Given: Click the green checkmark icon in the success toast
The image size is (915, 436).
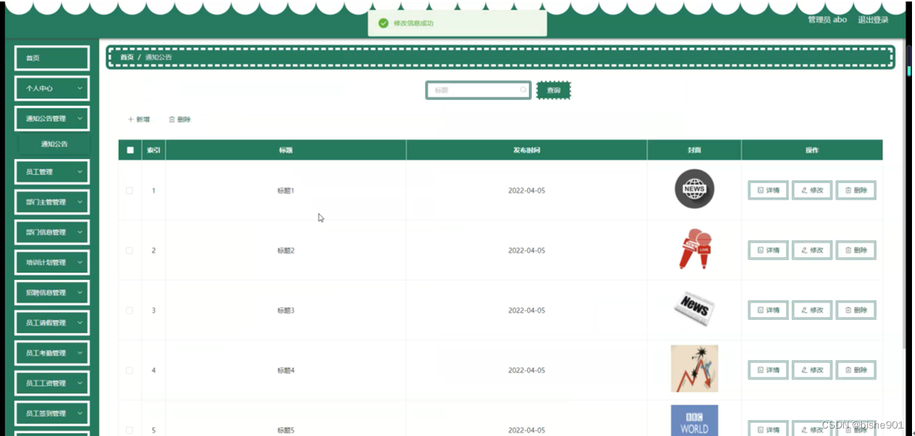Looking at the screenshot, I should coord(383,23).
